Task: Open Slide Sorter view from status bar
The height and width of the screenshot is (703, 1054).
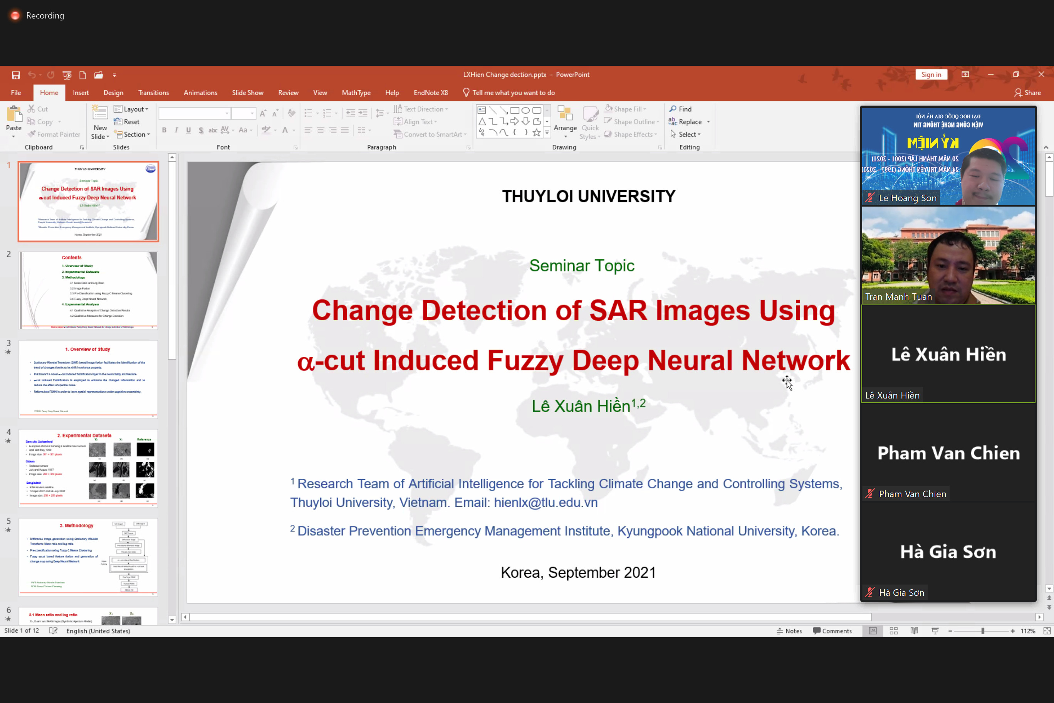Action: point(893,631)
